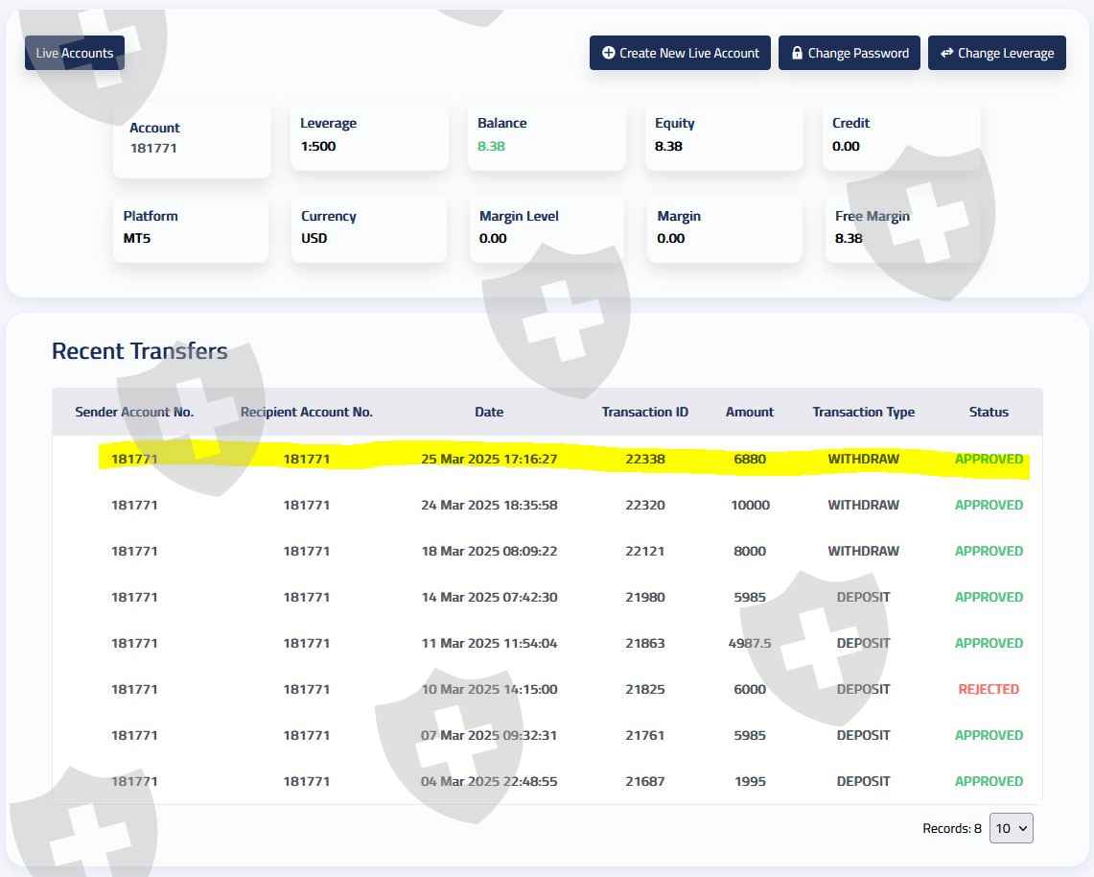Click APPROVED status for transaction 21761
Viewport: 1094px width, 877px height.
pos(989,735)
